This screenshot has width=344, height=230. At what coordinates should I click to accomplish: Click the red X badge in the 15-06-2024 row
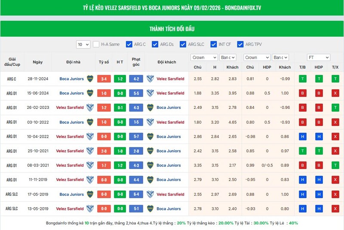[x=335, y=93]
